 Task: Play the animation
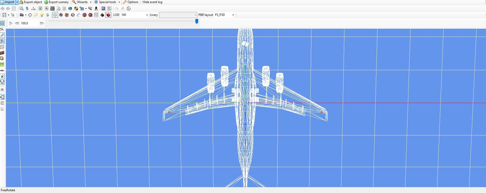coord(11,23)
